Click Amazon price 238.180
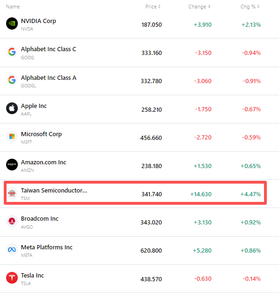Screen dimensions: 279x293 pos(151,166)
